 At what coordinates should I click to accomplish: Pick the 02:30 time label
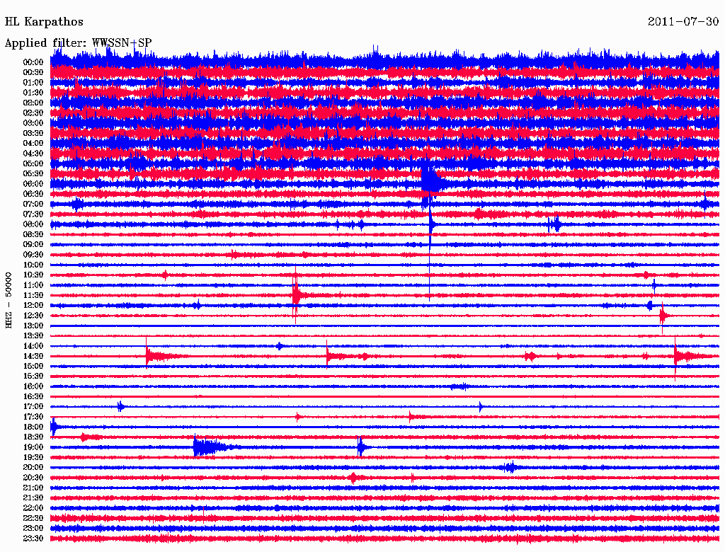click(33, 113)
